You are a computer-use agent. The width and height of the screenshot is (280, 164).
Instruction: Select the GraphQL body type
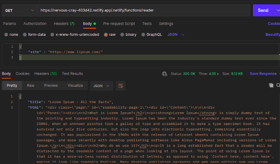tap(152, 35)
